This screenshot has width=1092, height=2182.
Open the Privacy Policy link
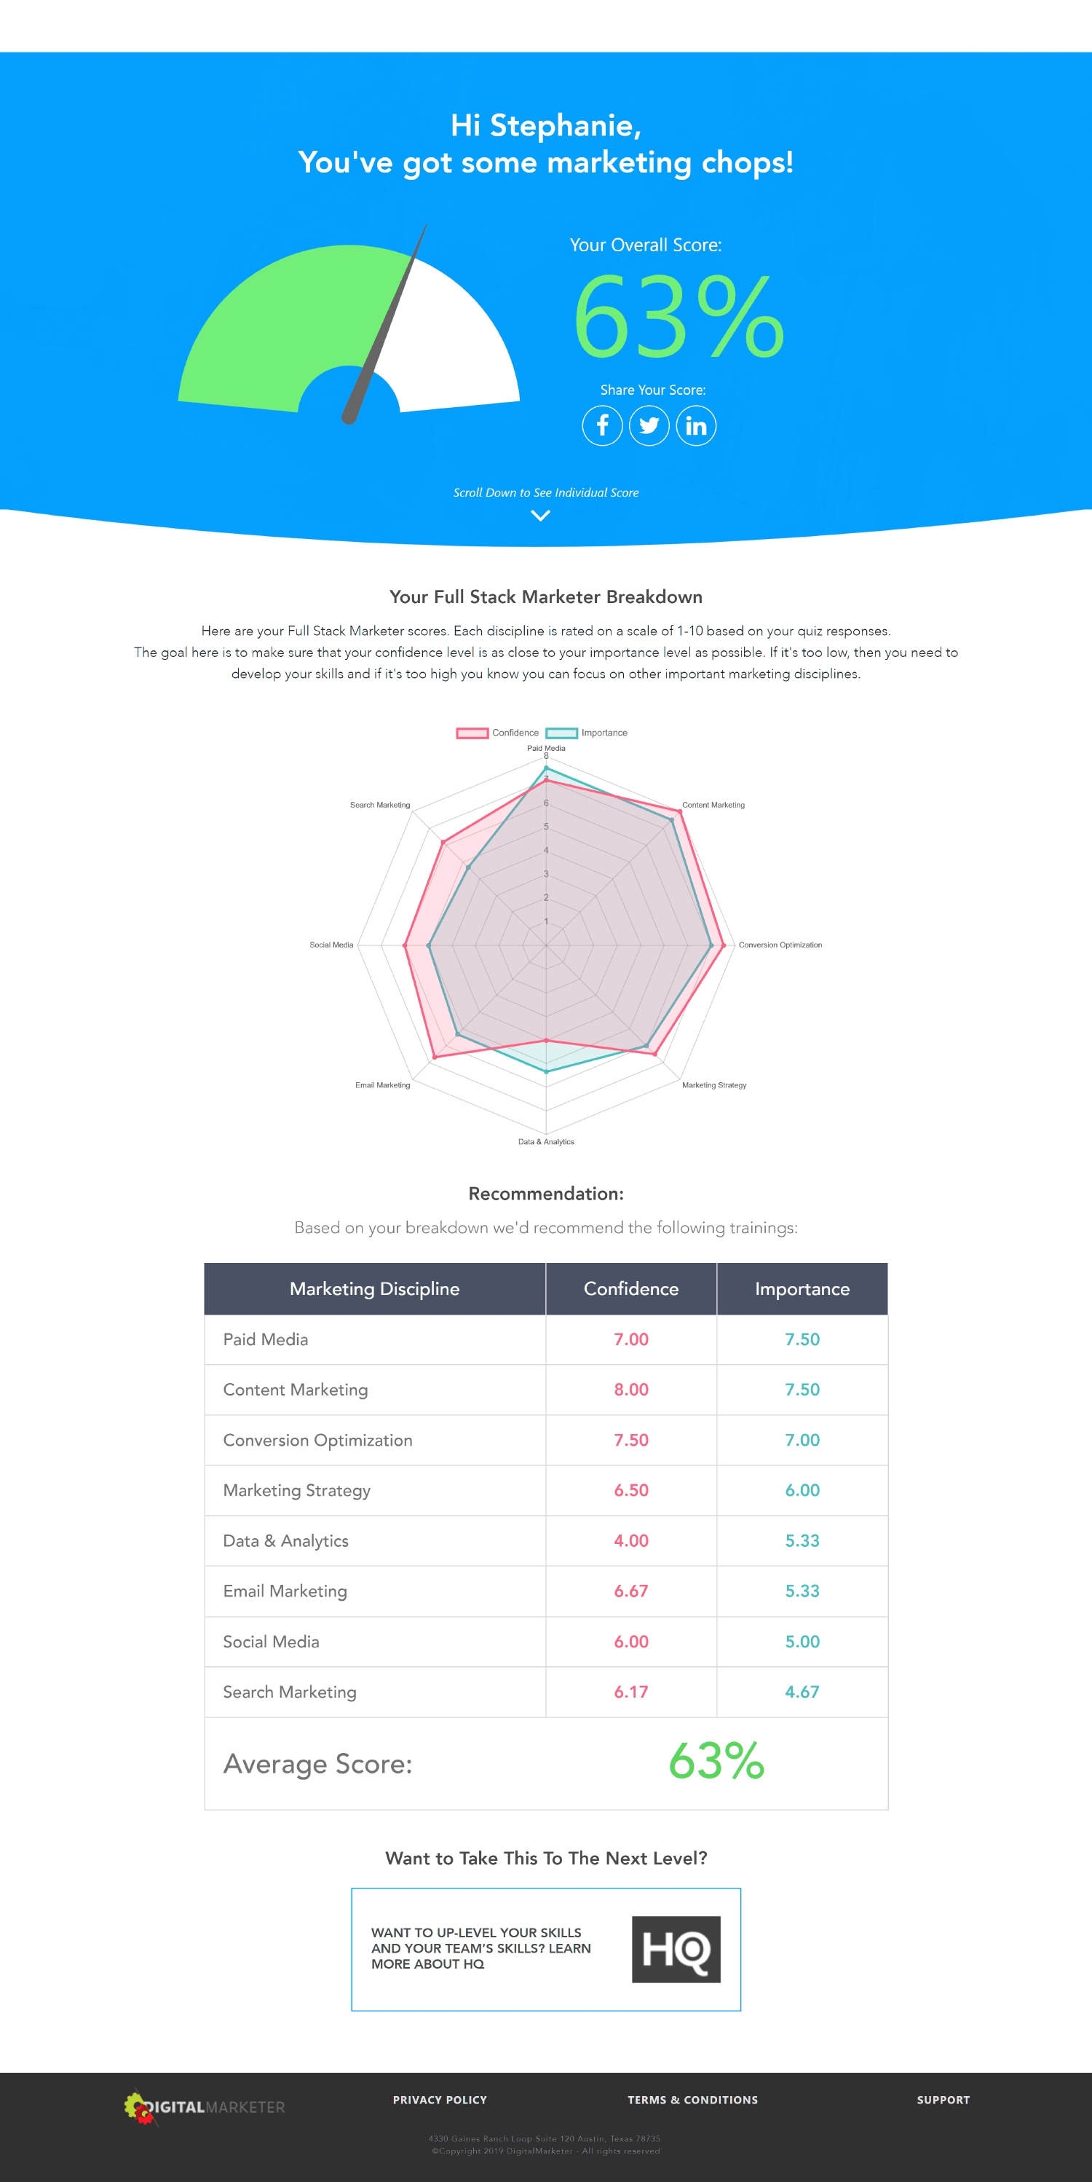[x=439, y=2100]
